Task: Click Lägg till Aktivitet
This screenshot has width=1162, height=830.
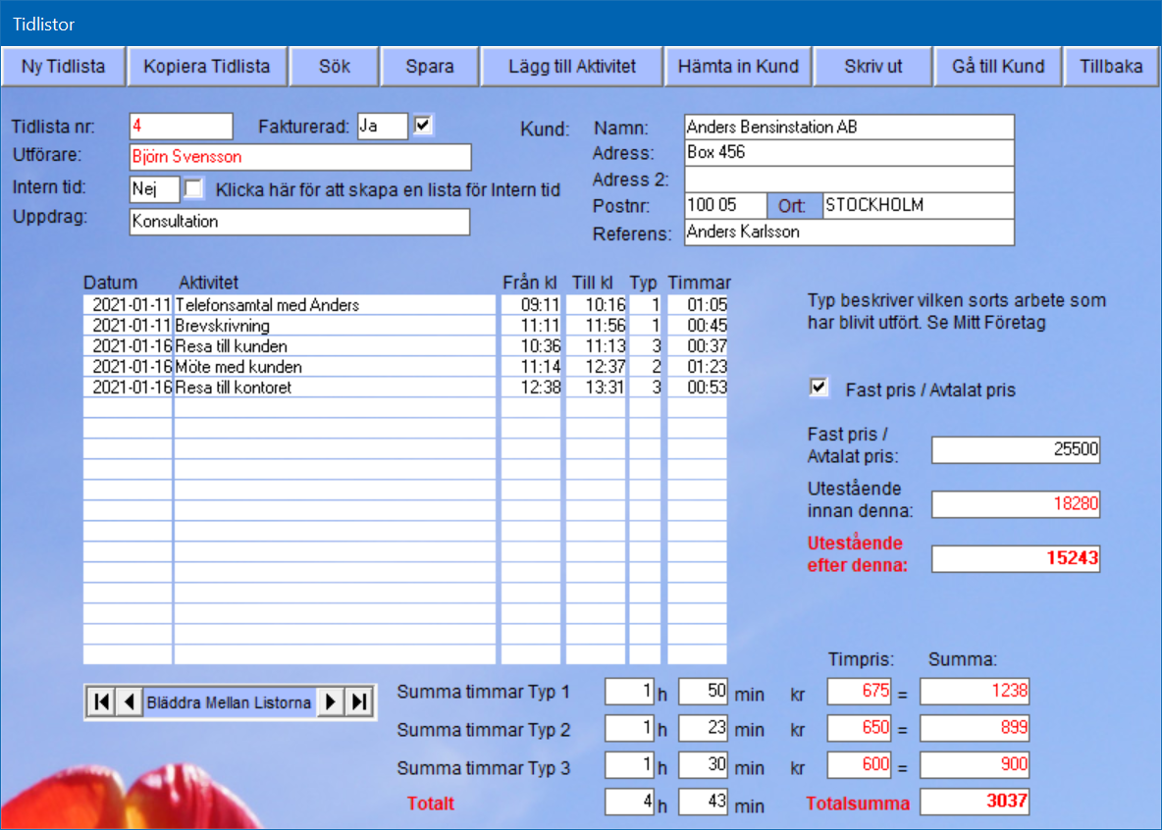Action: pos(572,67)
